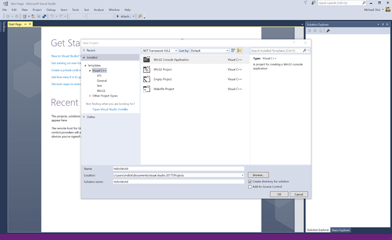392x240 pixels.
Task: Open the Analyze menu
Action: [x=99, y=10]
